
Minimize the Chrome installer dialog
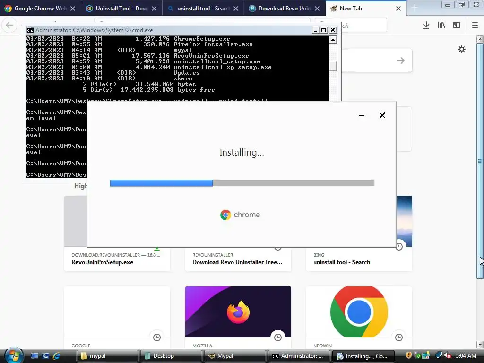coord(362,115)
